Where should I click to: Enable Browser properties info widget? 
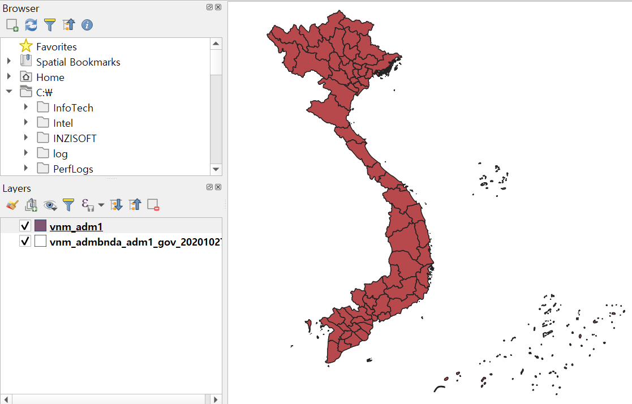(87, 25)
